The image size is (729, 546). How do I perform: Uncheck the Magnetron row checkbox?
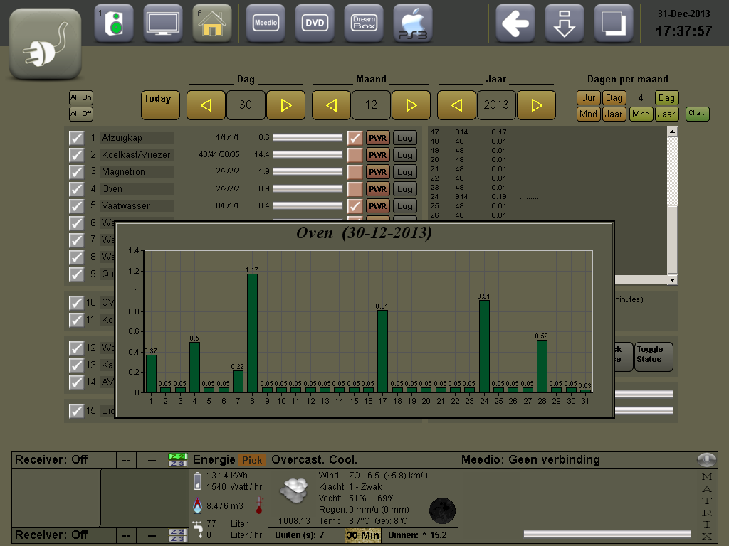coord(76,172)
